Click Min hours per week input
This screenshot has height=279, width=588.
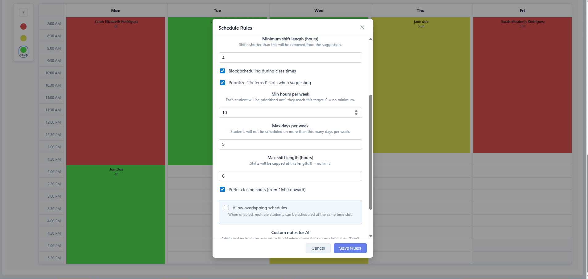pos(290,113)
